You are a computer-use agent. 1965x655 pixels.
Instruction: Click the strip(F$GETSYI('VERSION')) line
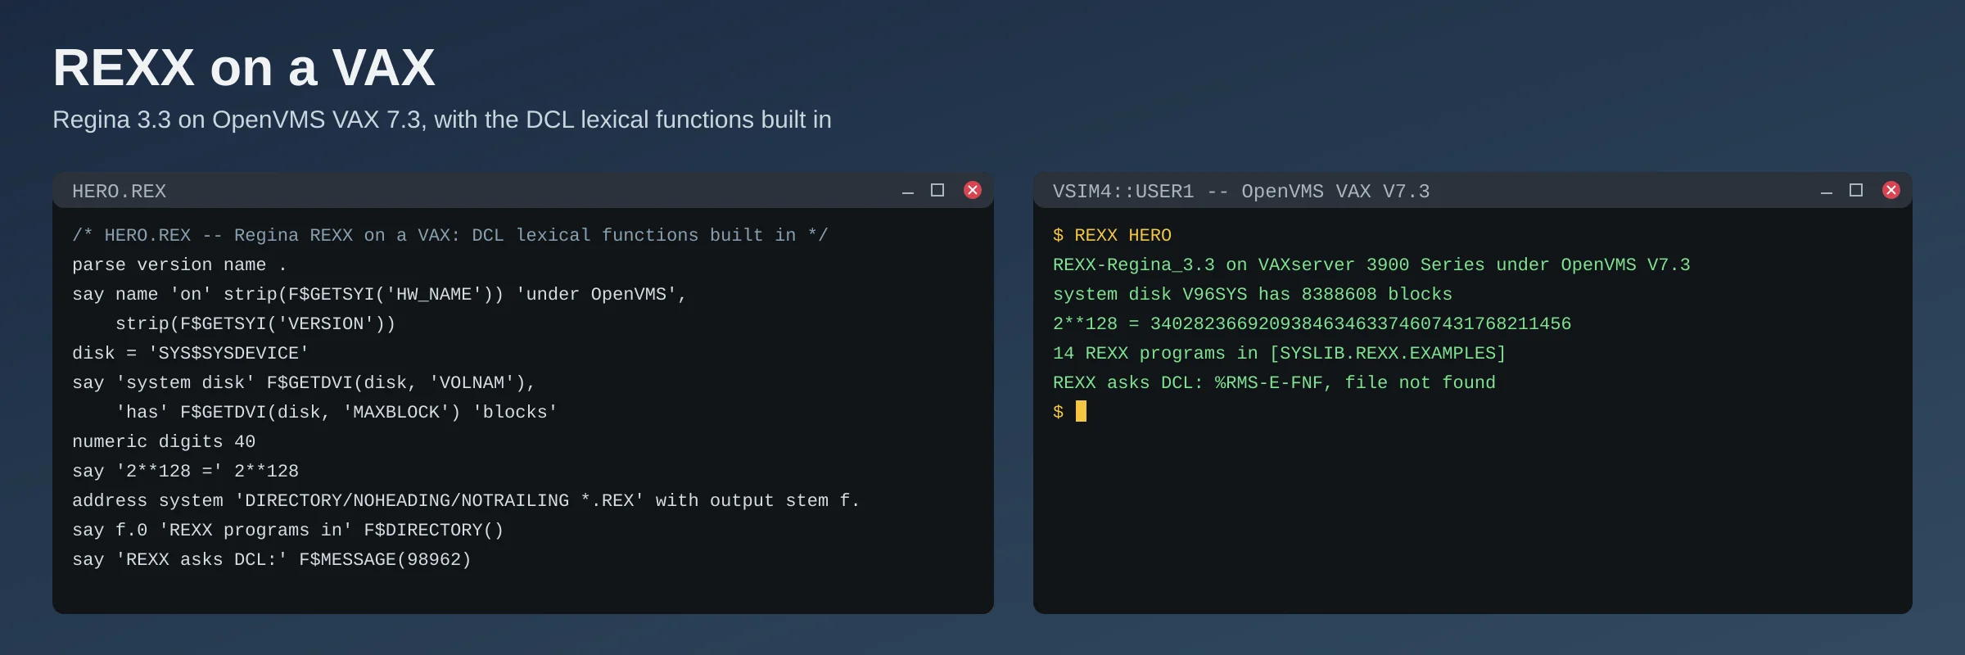(x=255, y=323)
